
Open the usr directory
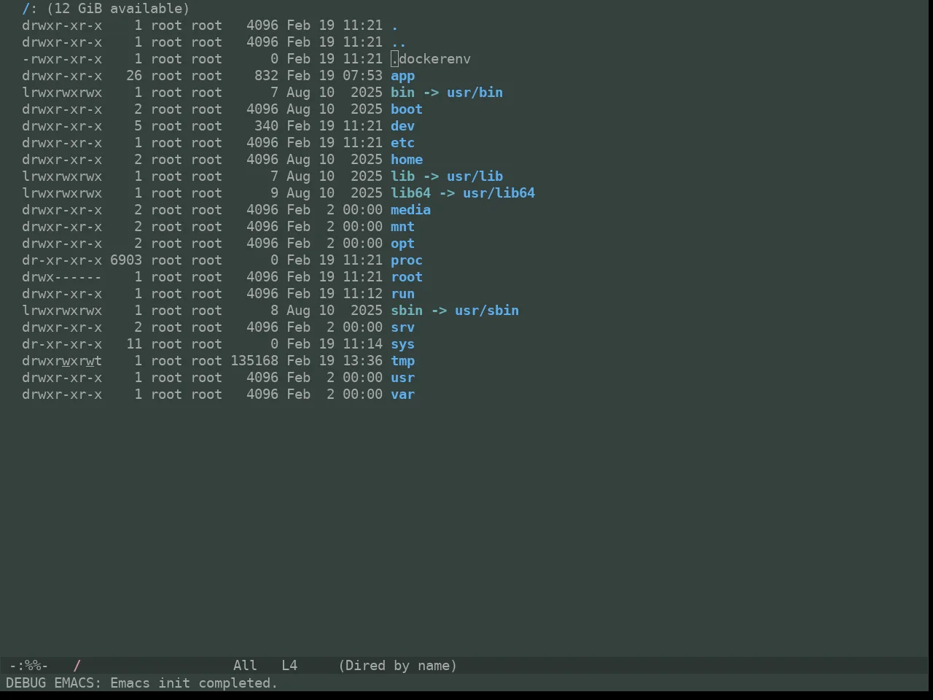point(402,378)
